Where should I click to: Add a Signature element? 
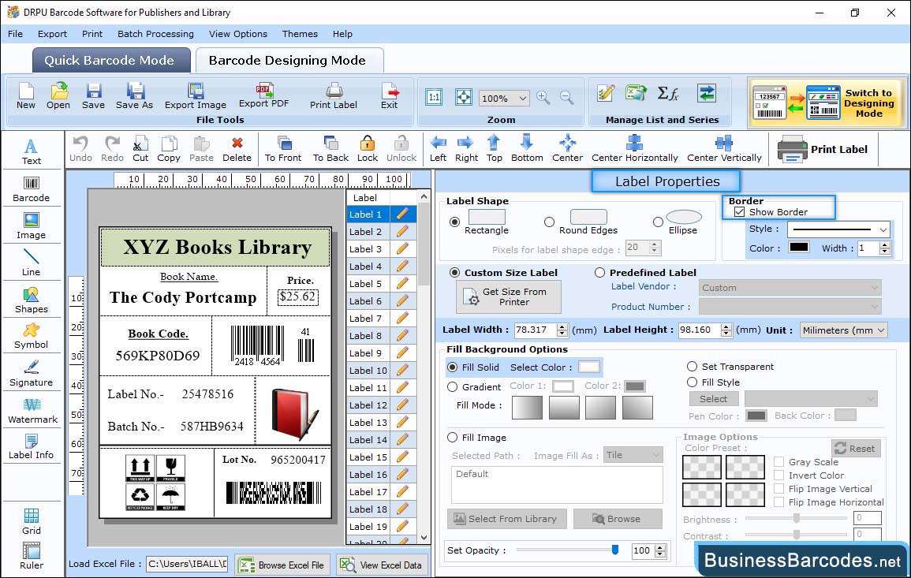(x=32, y=374)
